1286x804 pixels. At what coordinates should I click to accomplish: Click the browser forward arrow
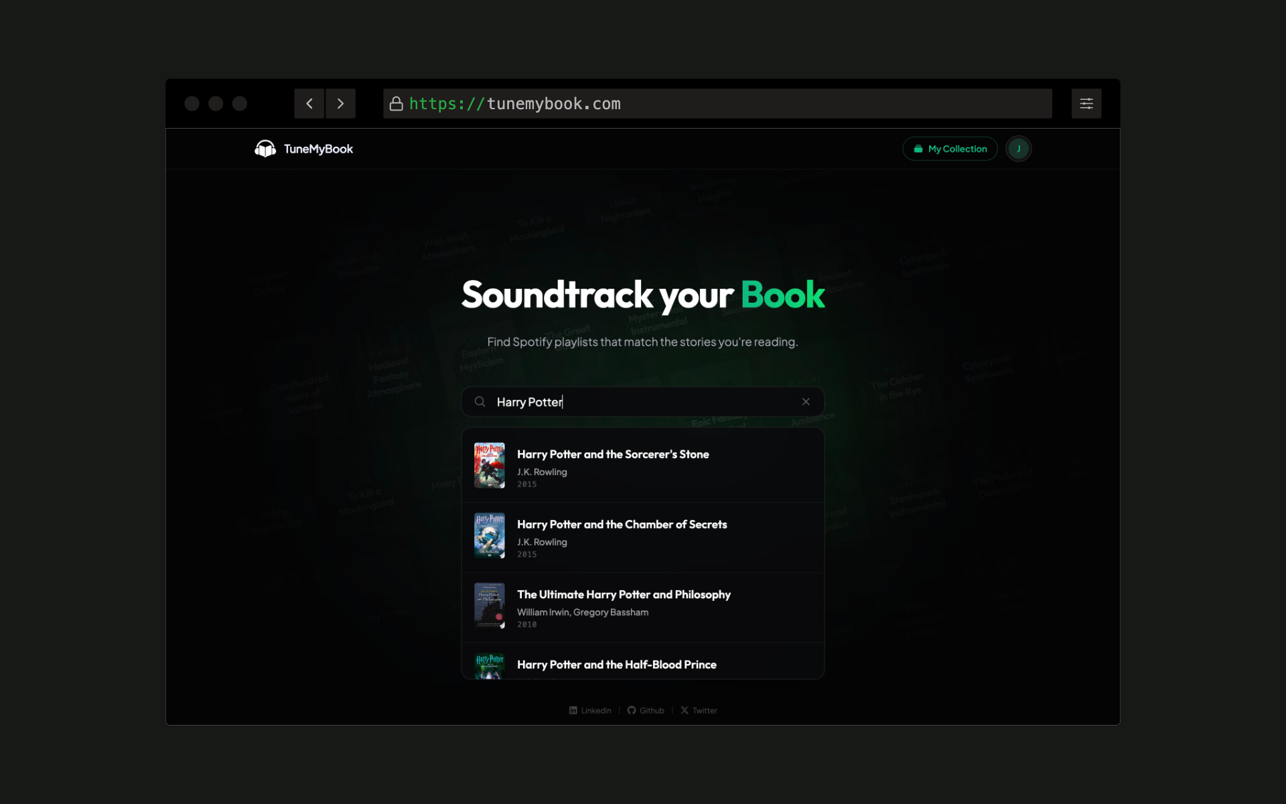pyautogui.click(x=340, y=103)
